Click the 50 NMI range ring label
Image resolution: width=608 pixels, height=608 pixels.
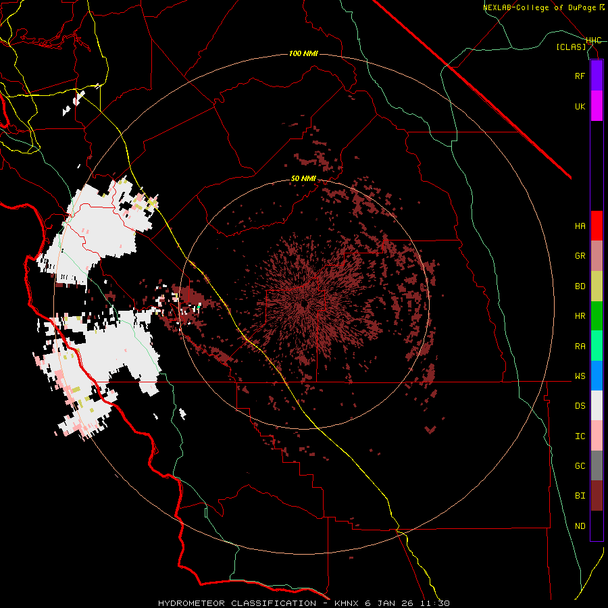coord(303,179)
